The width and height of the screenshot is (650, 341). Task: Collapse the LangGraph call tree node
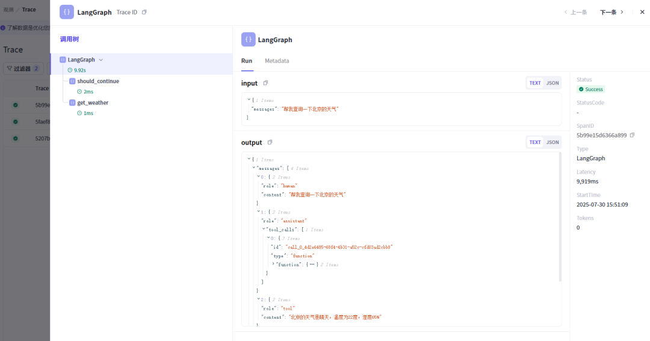[x=101, y=60]
